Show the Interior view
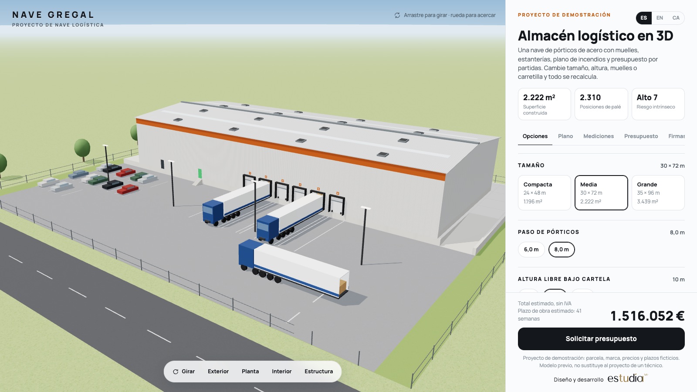Image resolution: width=697 pixels, height=392 pixels. [x=281, y=372]
